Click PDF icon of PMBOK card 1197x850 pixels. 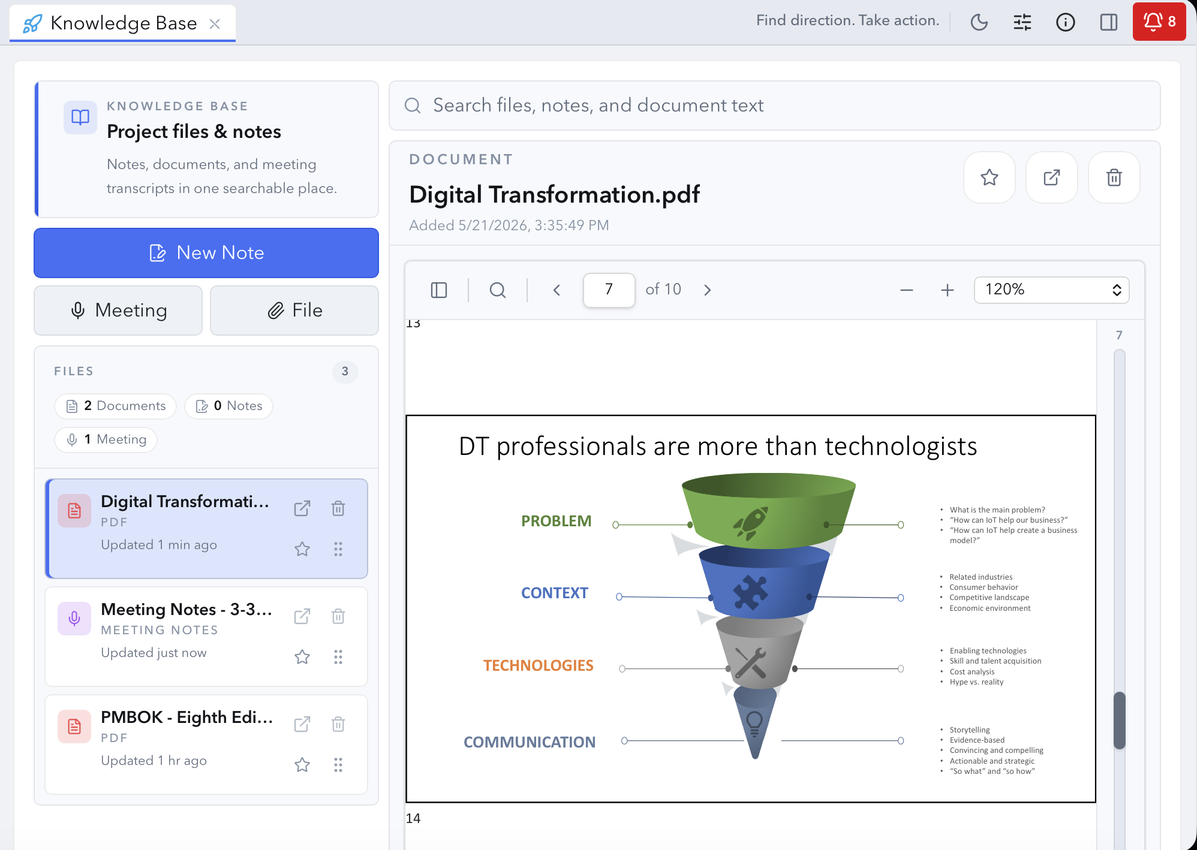tap(74, 727)
